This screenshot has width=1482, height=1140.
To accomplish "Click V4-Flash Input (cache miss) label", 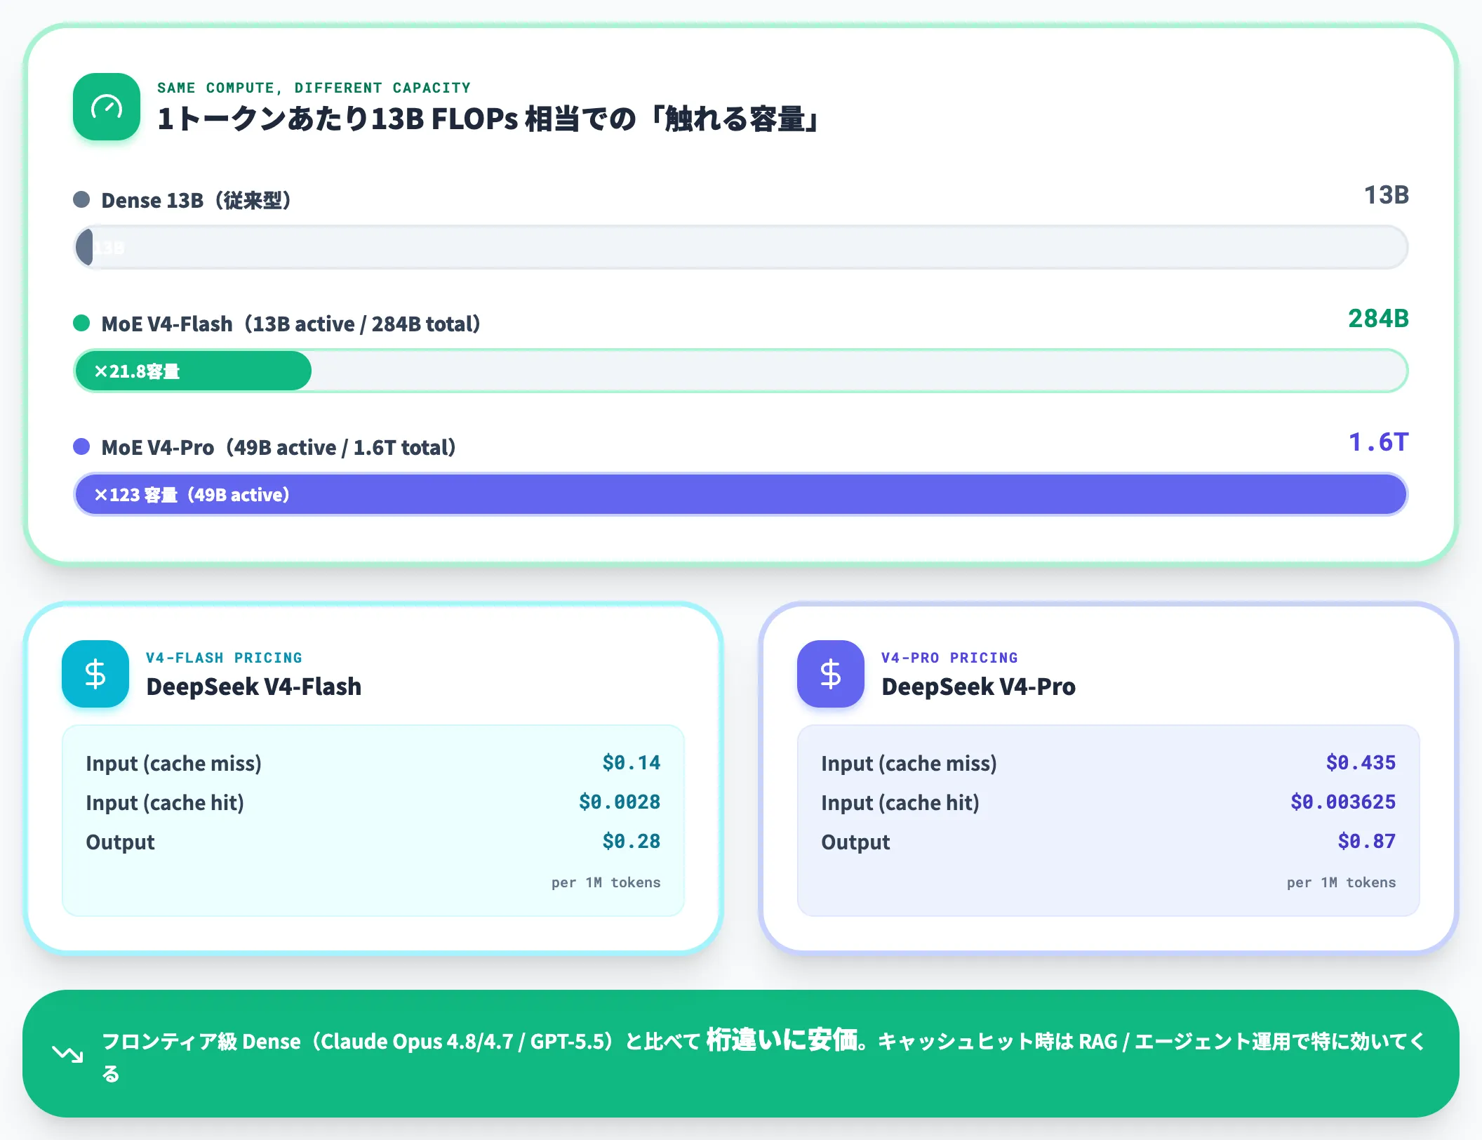I will pos(173,763).
